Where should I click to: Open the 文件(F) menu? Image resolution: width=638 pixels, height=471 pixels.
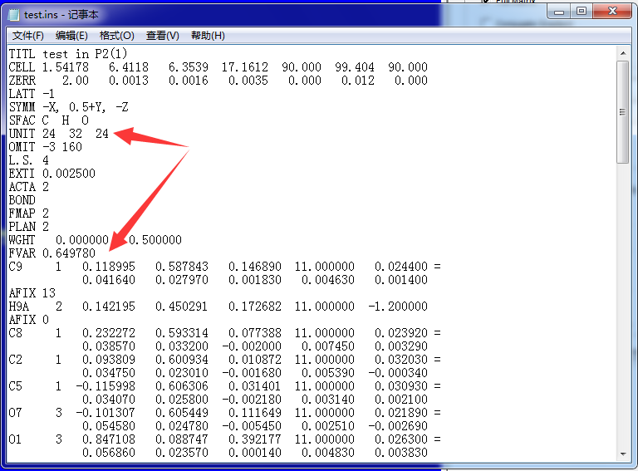(x=27, y=36)
